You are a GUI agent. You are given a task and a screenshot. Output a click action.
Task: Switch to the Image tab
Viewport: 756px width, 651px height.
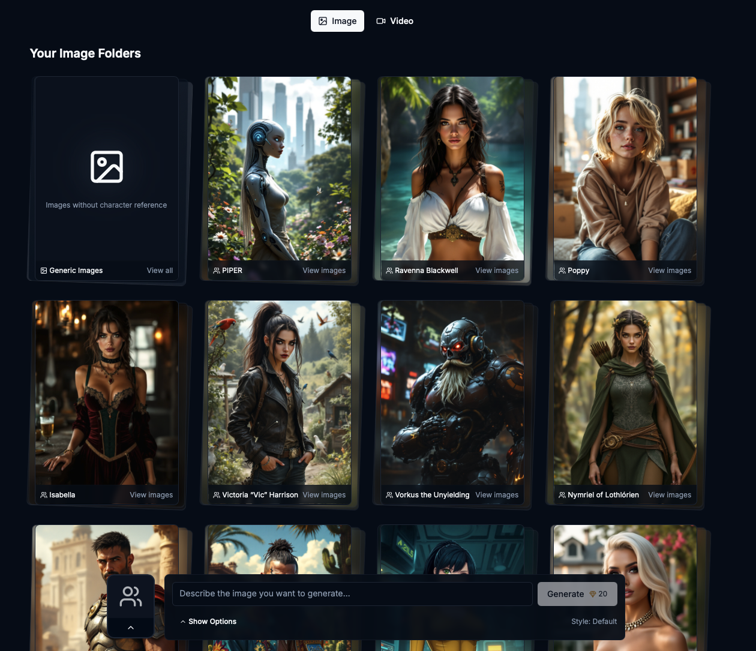(x=337, y=21)
